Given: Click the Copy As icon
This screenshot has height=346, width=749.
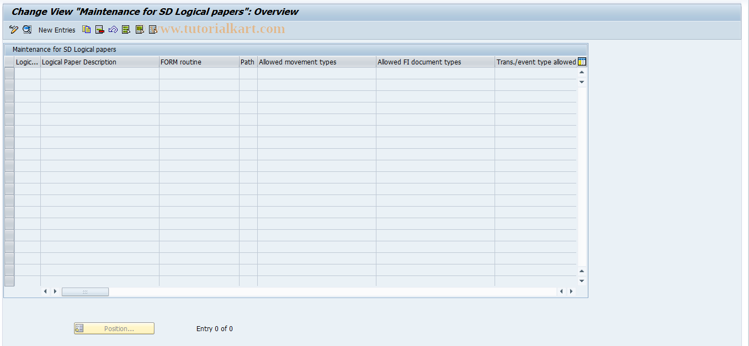Looking at the screenshot, I should (x=87, y=30).
